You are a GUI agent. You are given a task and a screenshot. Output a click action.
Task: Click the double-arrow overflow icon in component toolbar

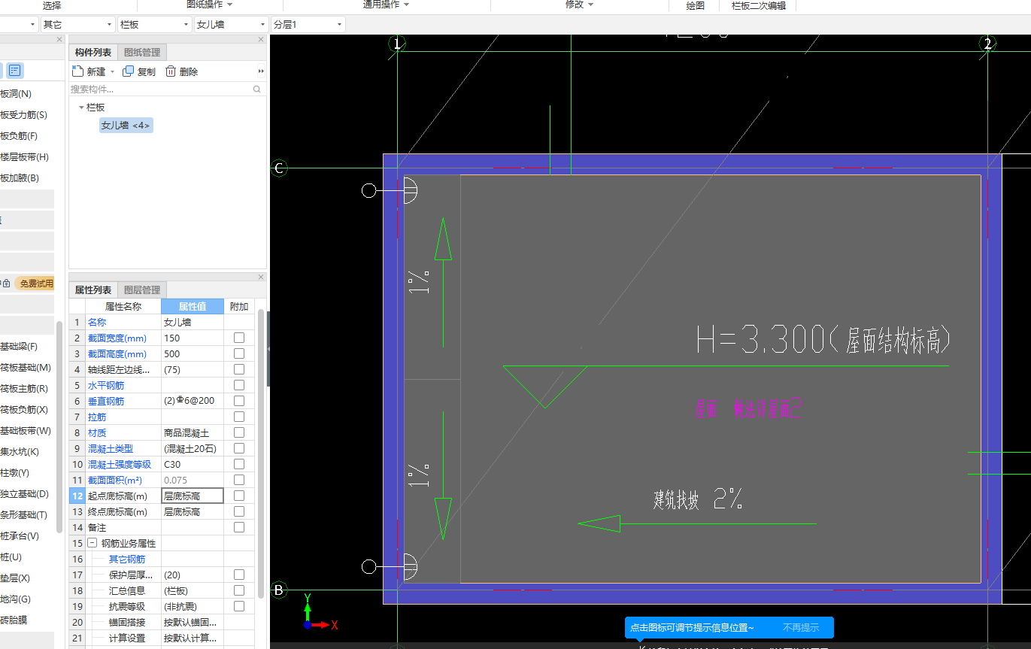261,71
